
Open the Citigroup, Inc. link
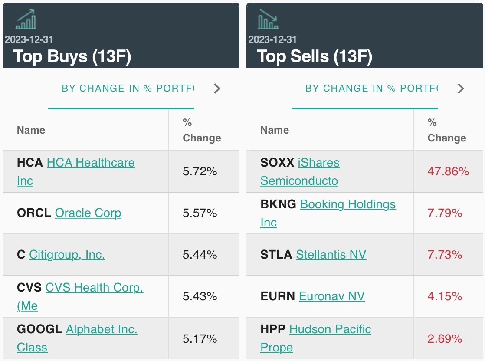[x=67, y=255]
